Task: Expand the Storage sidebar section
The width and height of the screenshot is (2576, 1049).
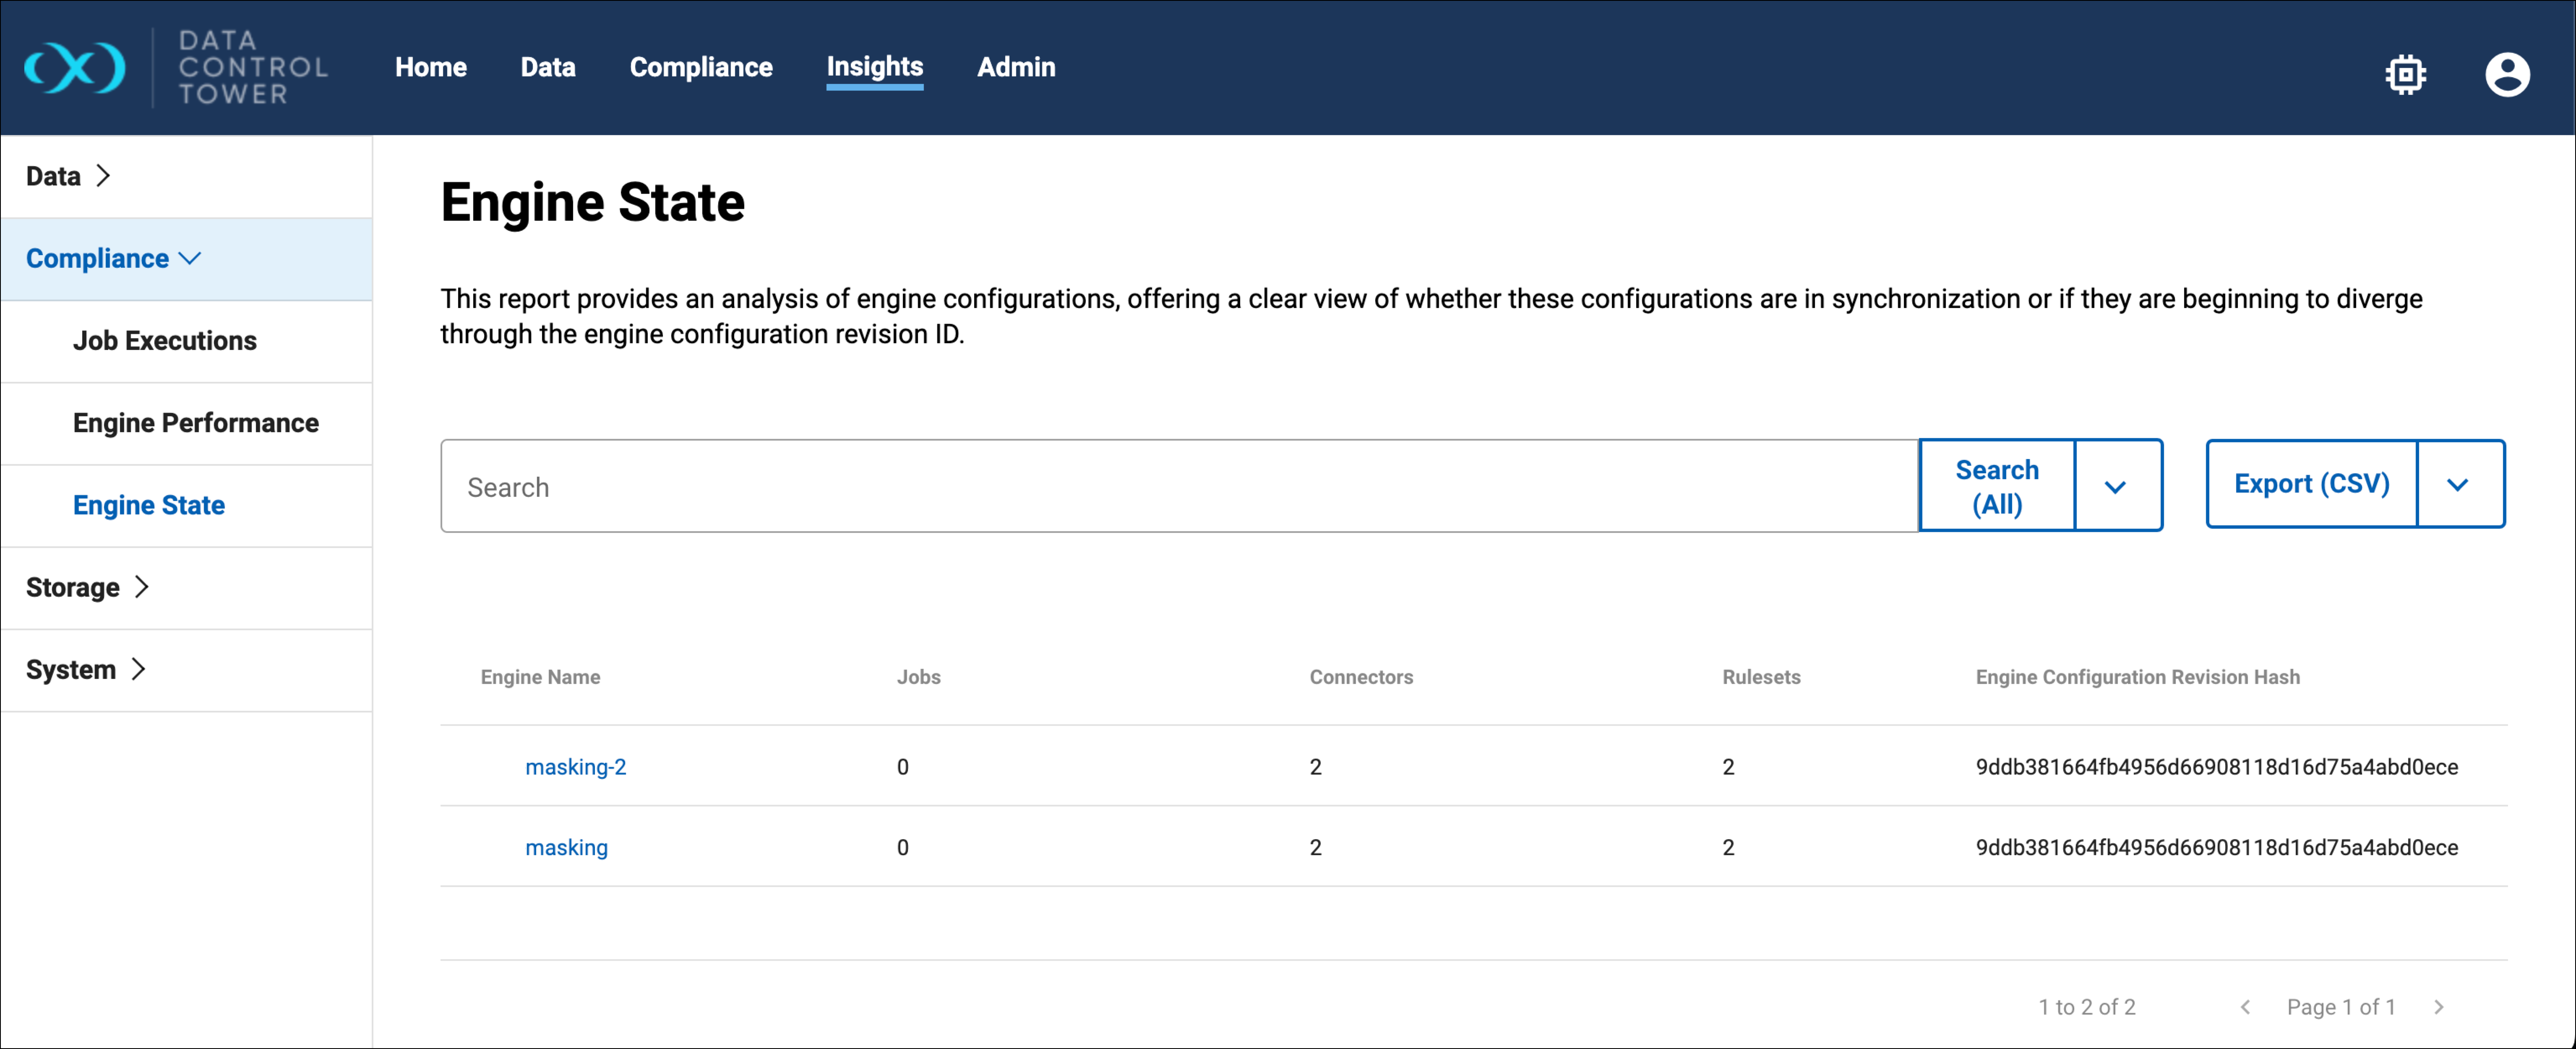Action: point(87,587)
